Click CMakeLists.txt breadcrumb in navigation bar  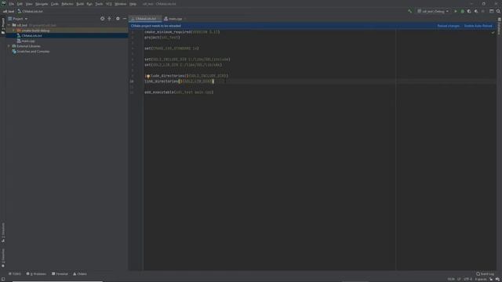30,11
